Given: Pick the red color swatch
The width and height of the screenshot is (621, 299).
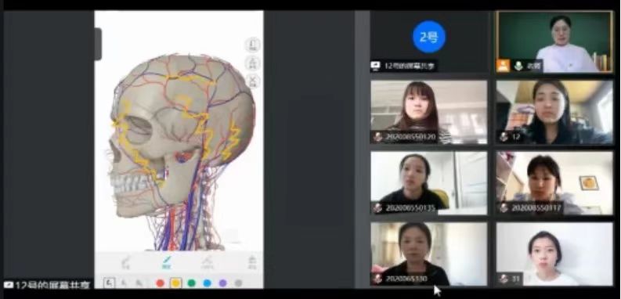Looking at the screenshot, I should pos(160,283).
